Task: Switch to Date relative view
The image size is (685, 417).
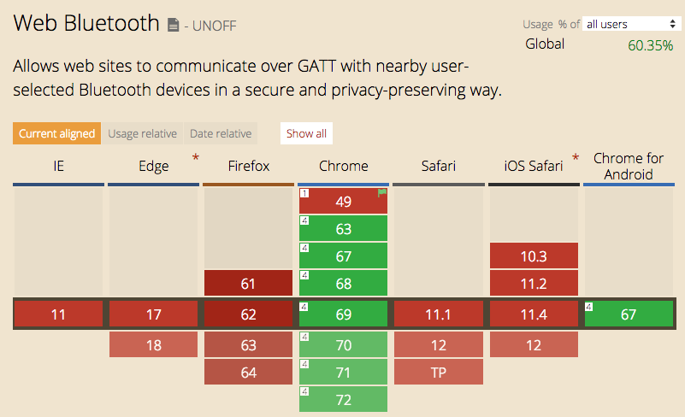Action: 221,133
